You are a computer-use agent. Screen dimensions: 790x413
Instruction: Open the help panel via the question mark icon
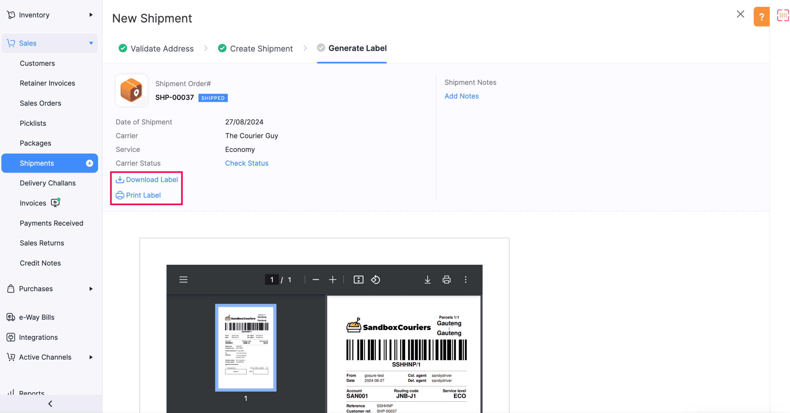[x=761, y=17]
